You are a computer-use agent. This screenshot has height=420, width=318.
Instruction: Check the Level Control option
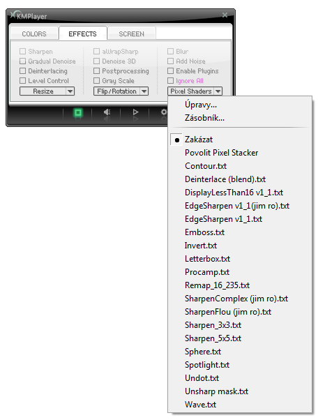click(x=23, y=80)
